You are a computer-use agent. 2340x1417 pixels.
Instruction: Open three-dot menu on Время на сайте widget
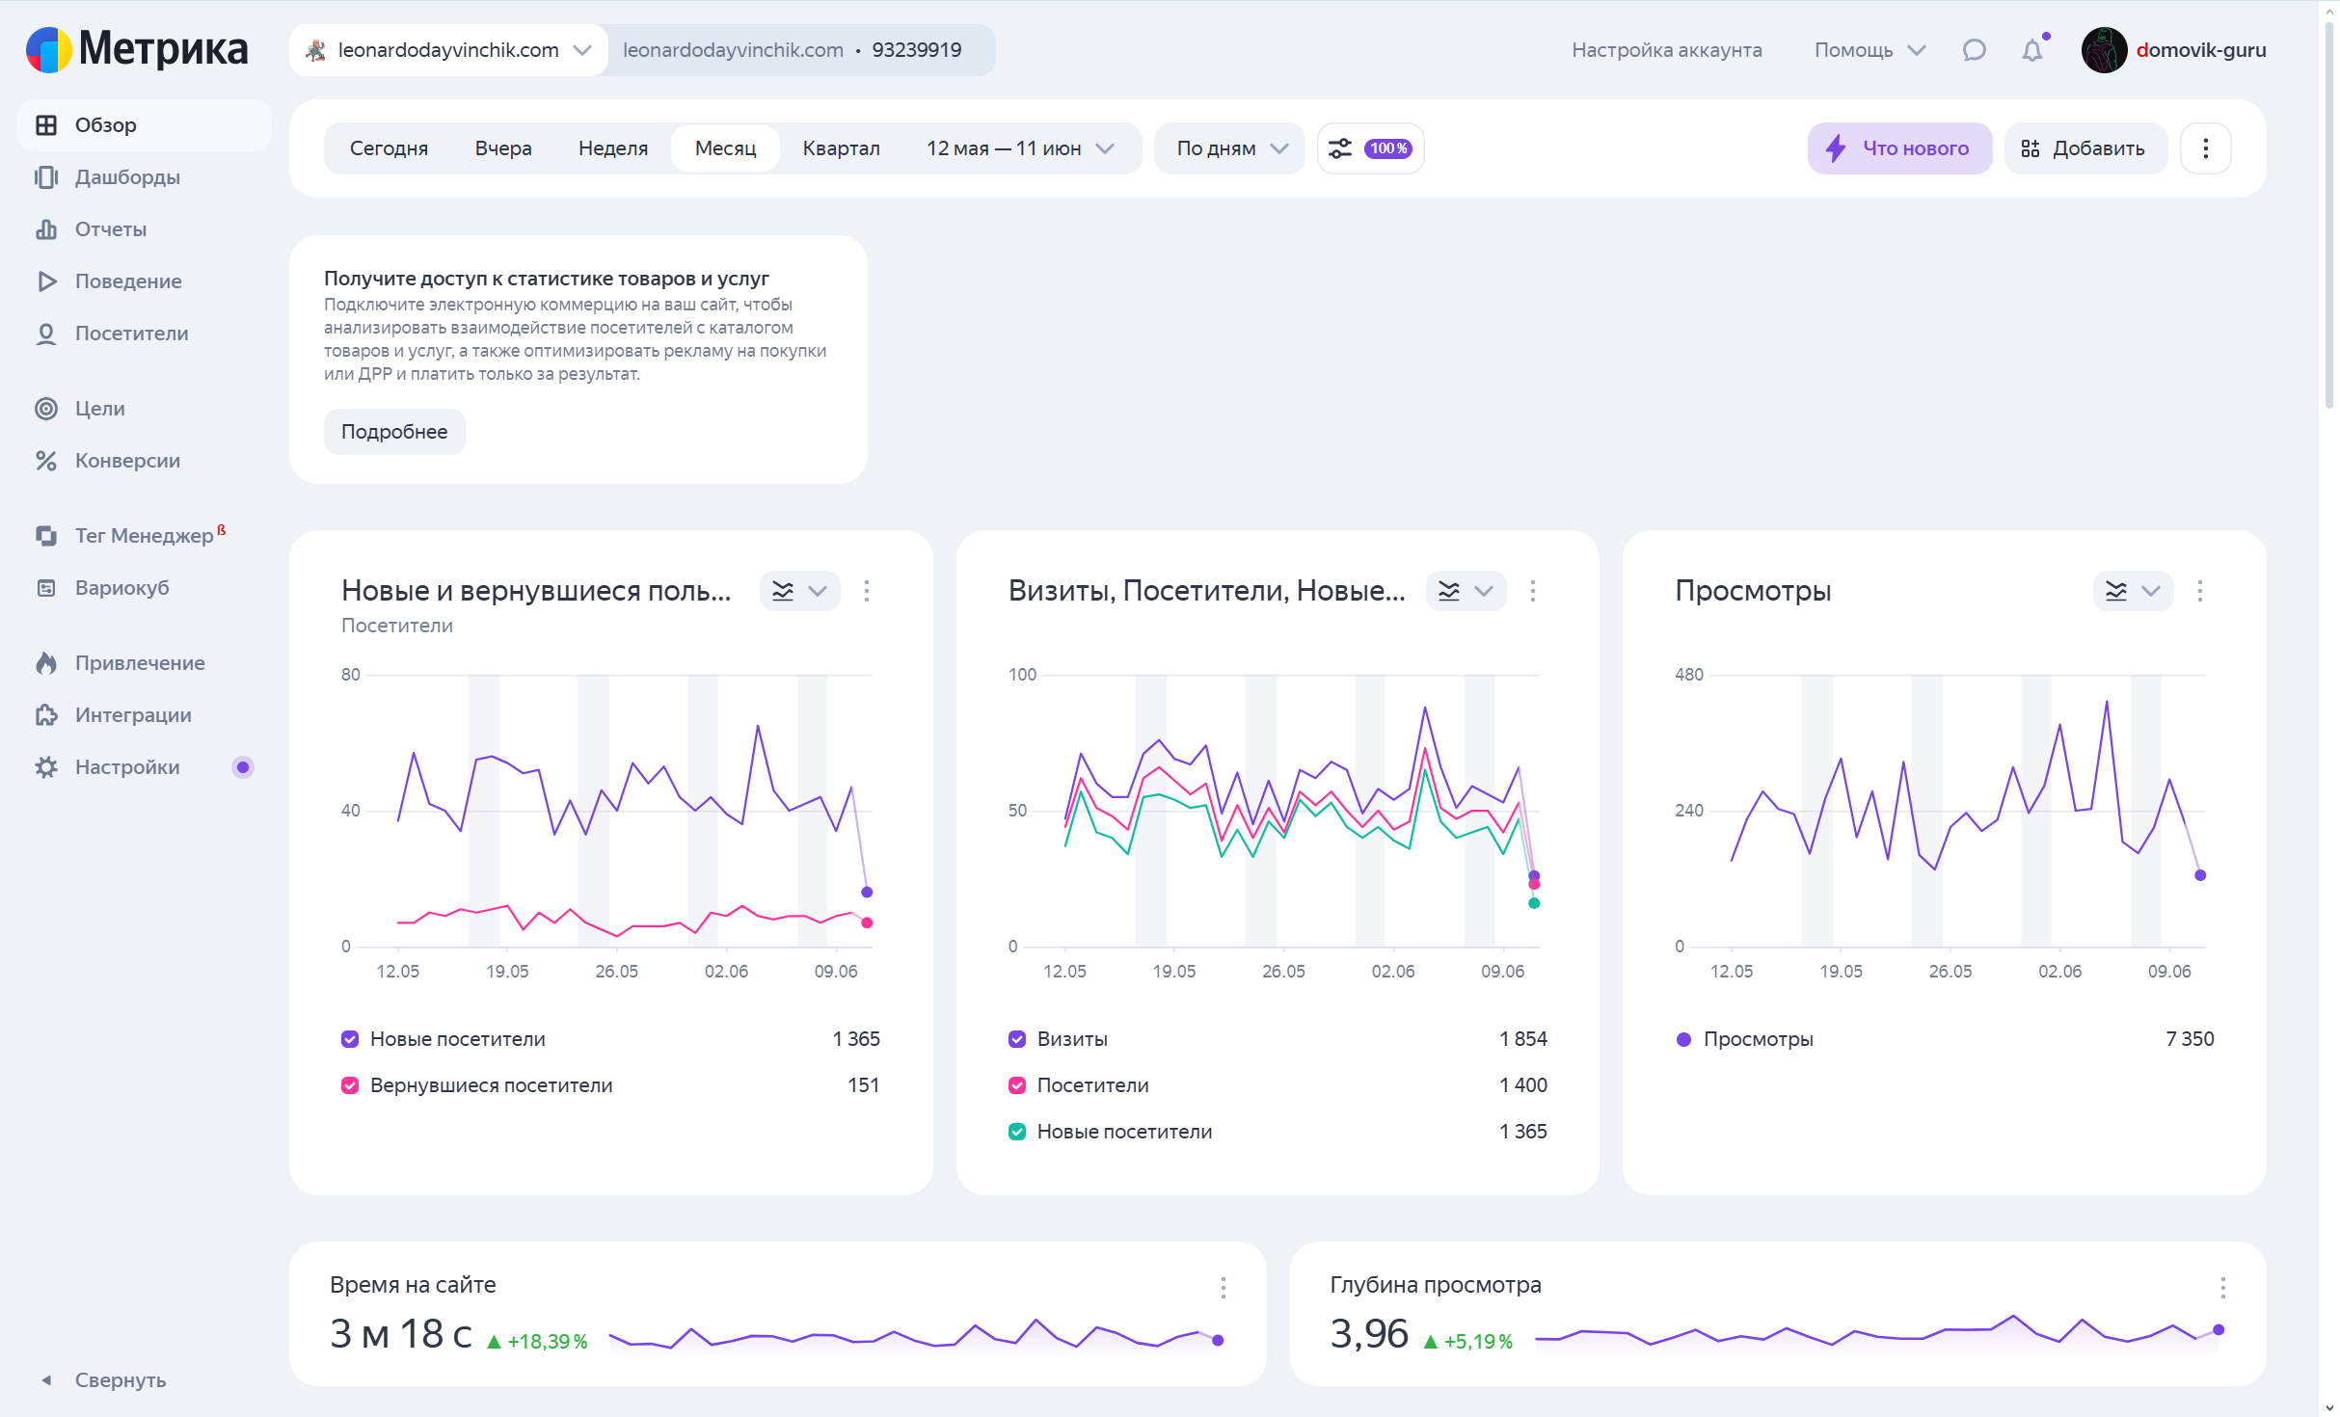click(x=1223, y=1288)
